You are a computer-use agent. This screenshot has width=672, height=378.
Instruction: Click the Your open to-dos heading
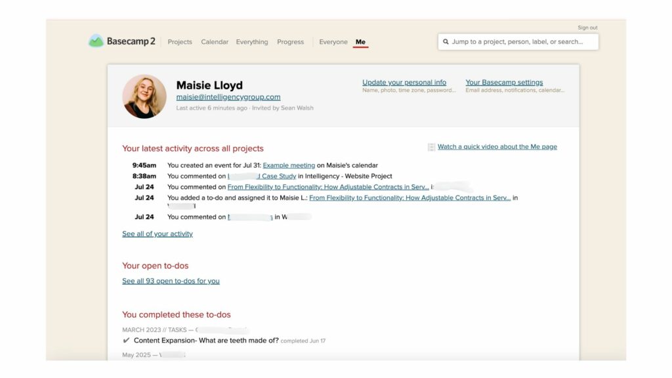[x=155, y=266]
